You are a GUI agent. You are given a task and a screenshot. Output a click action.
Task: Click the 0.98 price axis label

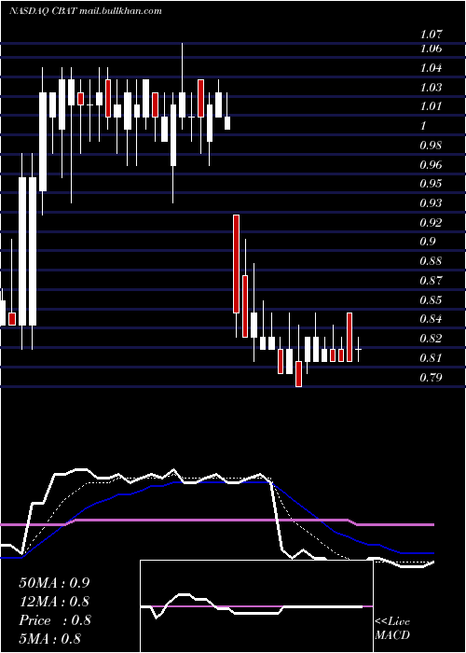431,146
